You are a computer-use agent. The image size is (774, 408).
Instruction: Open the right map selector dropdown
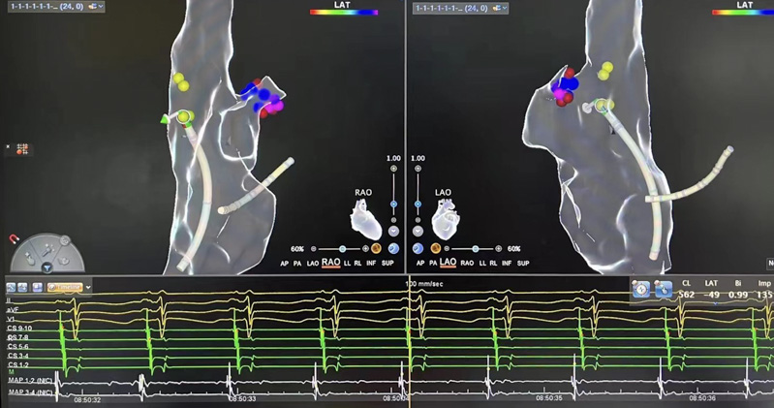coord(500,8)
